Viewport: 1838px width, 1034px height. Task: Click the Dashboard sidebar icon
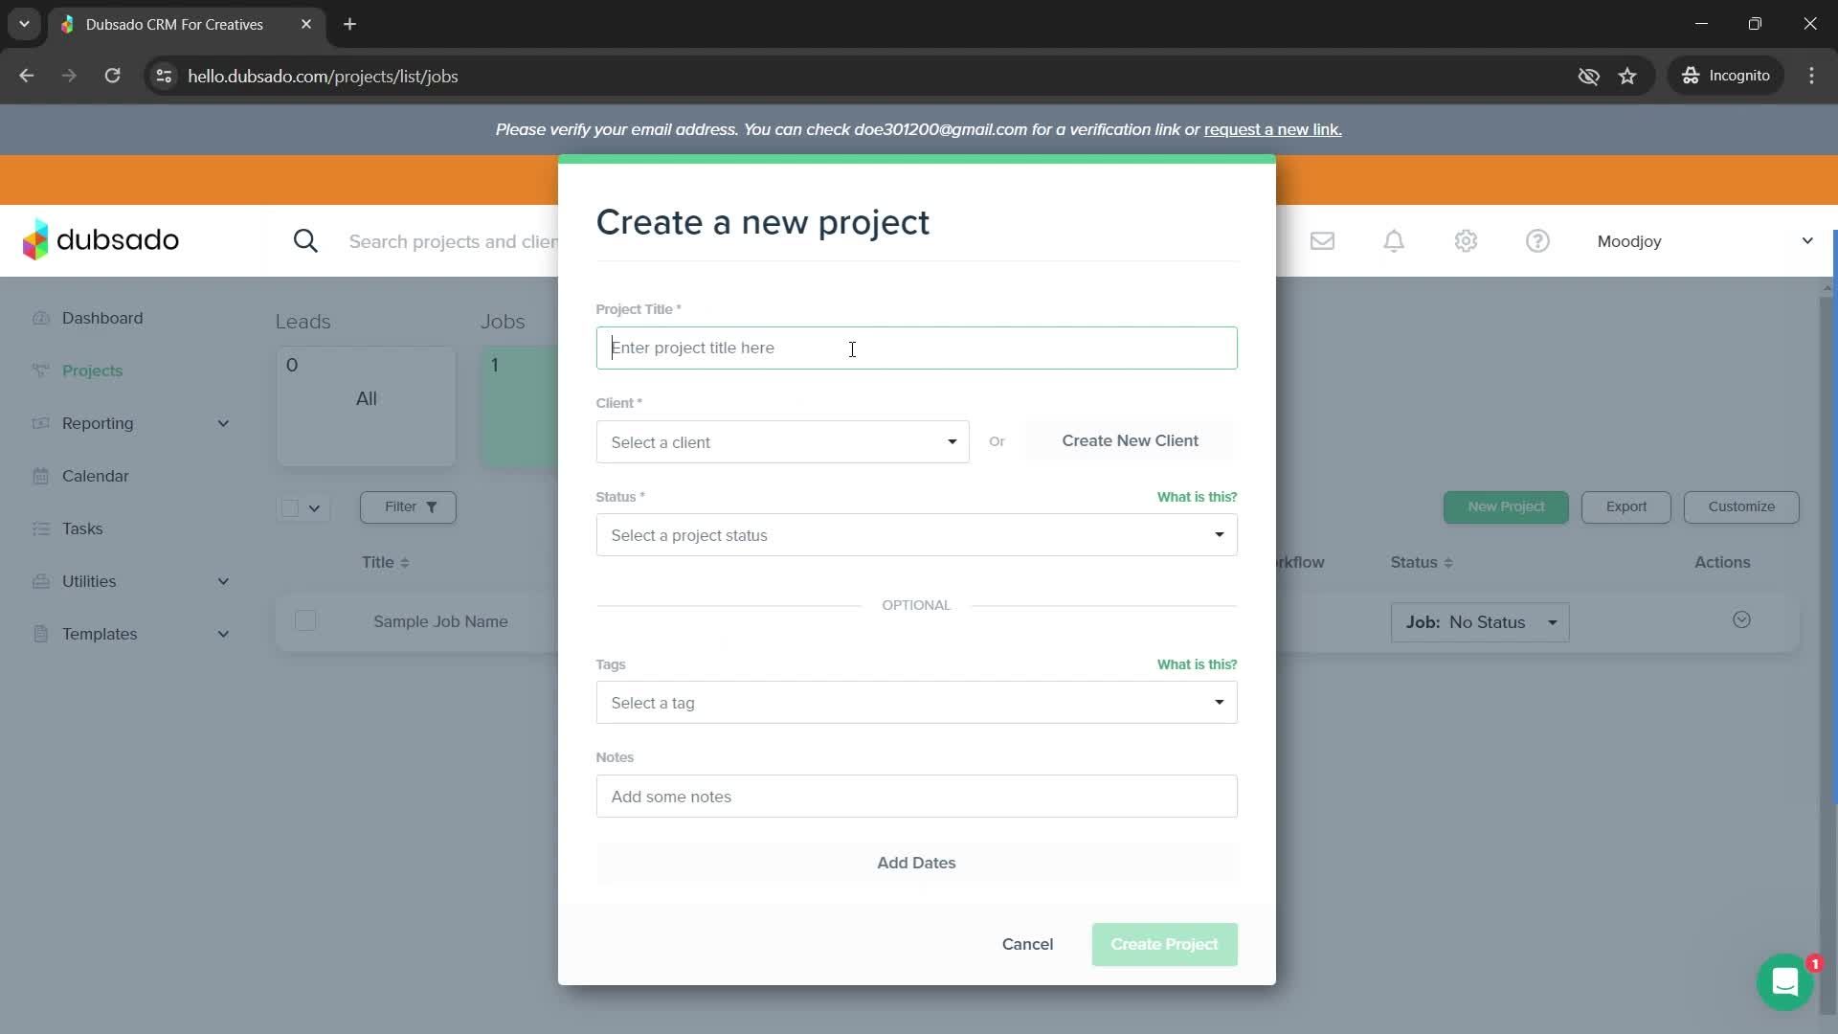(40, 318)
